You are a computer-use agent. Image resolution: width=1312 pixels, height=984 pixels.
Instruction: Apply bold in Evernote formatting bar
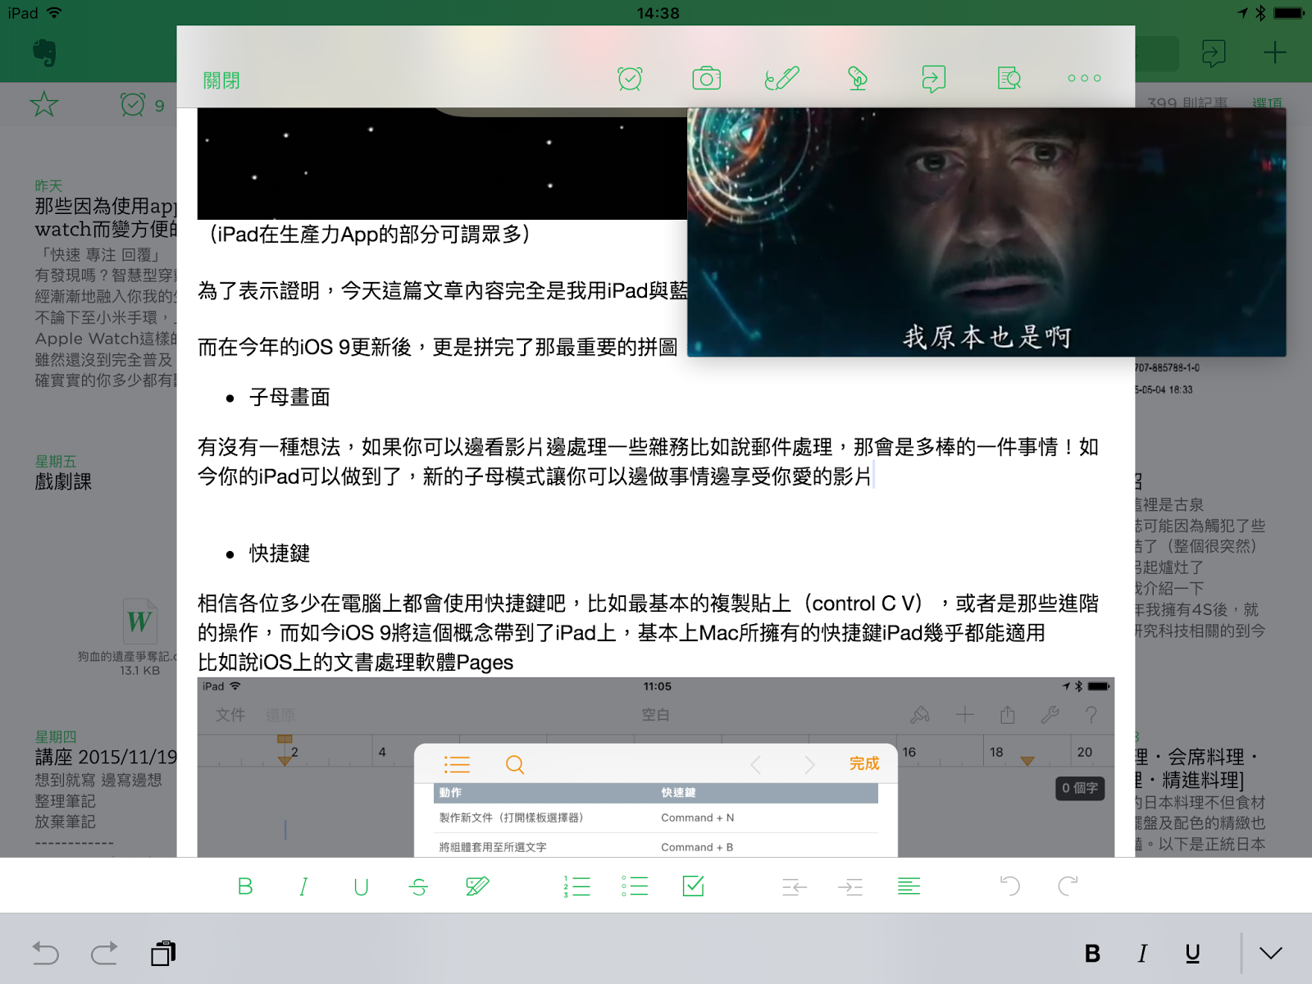tap(245, 886)
